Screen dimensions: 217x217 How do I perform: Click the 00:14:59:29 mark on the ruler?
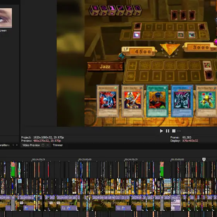[x=39, y=160]
